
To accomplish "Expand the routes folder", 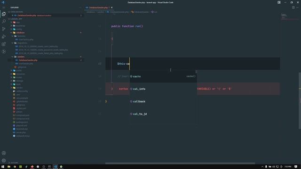I will 19,77.
